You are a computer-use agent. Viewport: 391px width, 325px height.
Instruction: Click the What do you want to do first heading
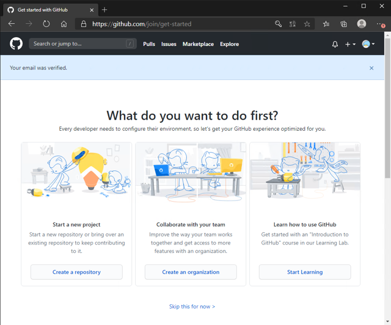coord(192,115)
